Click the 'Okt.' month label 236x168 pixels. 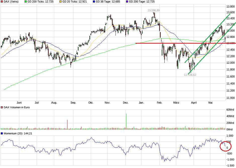[x=91, y=103]
